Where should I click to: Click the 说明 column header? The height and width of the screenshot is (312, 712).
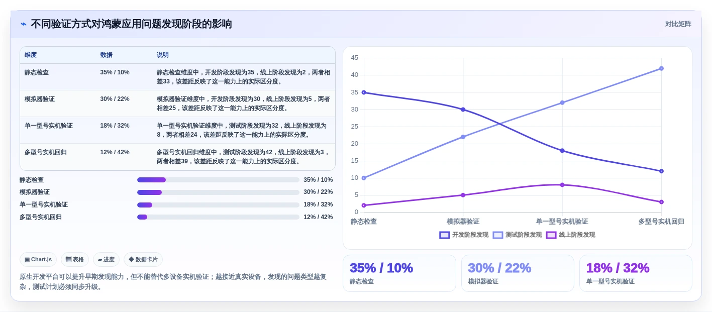tap(162, 55)
